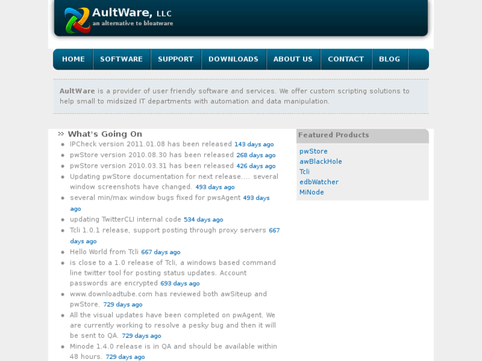Click 'pwStore version 2010.08.30 has been released' text
This screenshot has height=361, width=482.
(152, 155)
